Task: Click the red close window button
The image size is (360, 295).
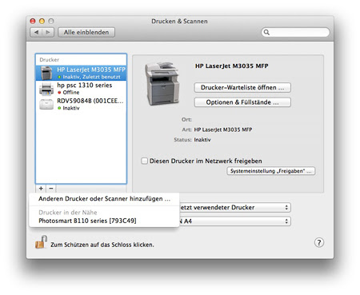Action: [33, 21]
